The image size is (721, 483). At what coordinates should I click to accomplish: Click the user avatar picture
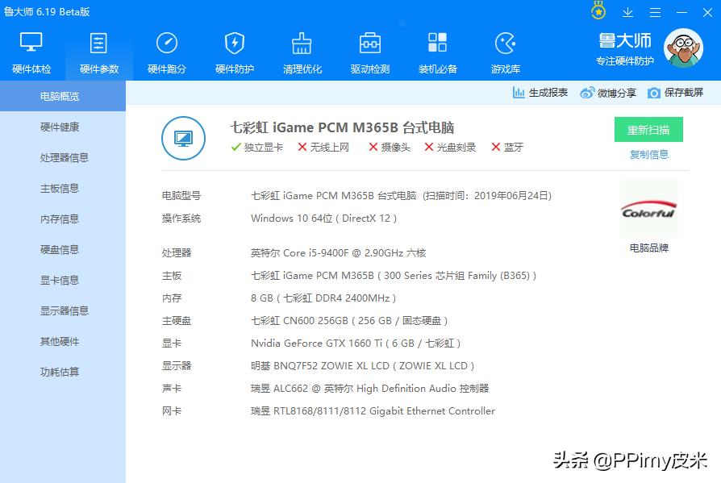[683, 48]
